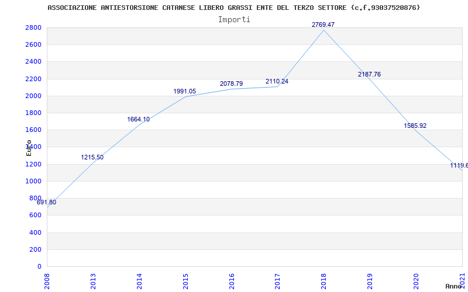Click the x-axis year 2014
The width and height of the screenshot is (468, 292).
click(139, 281)
